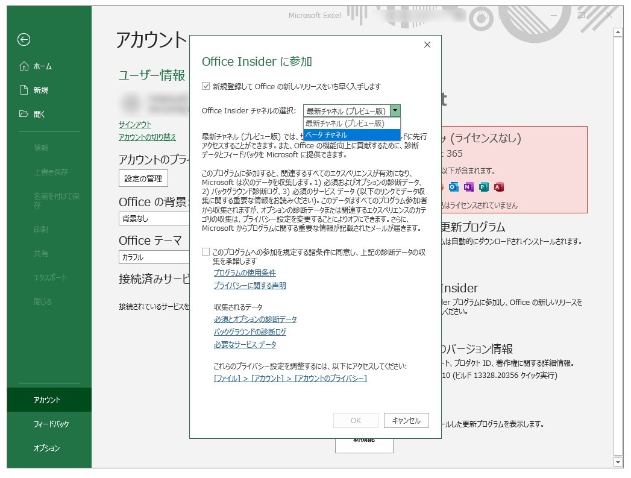
Task: Select the ホーム icon in the sidebar
Action: (23, 66)
